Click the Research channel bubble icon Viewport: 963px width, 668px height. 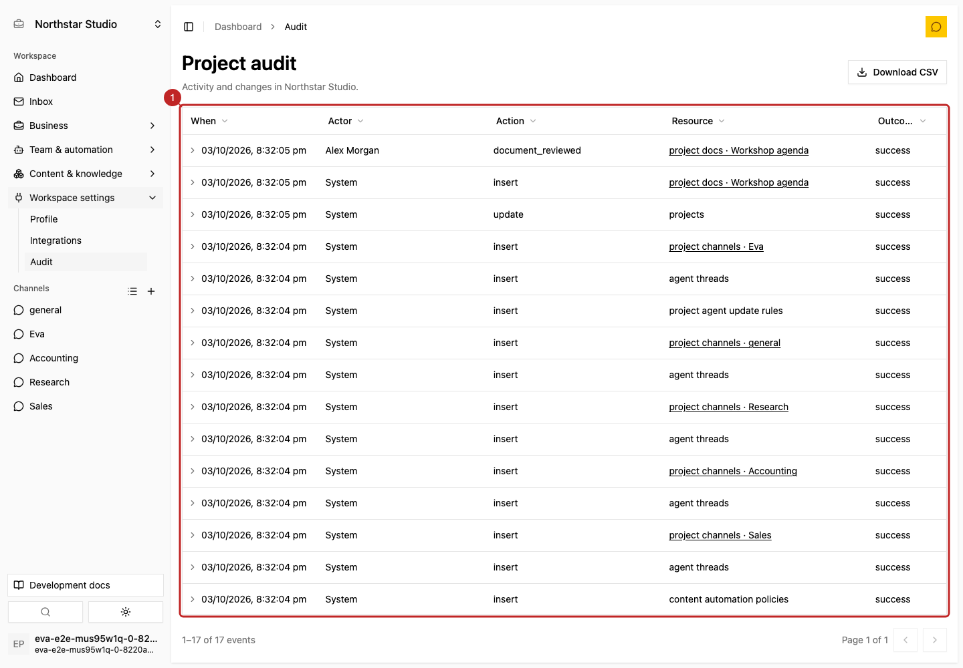coord(19,382)
